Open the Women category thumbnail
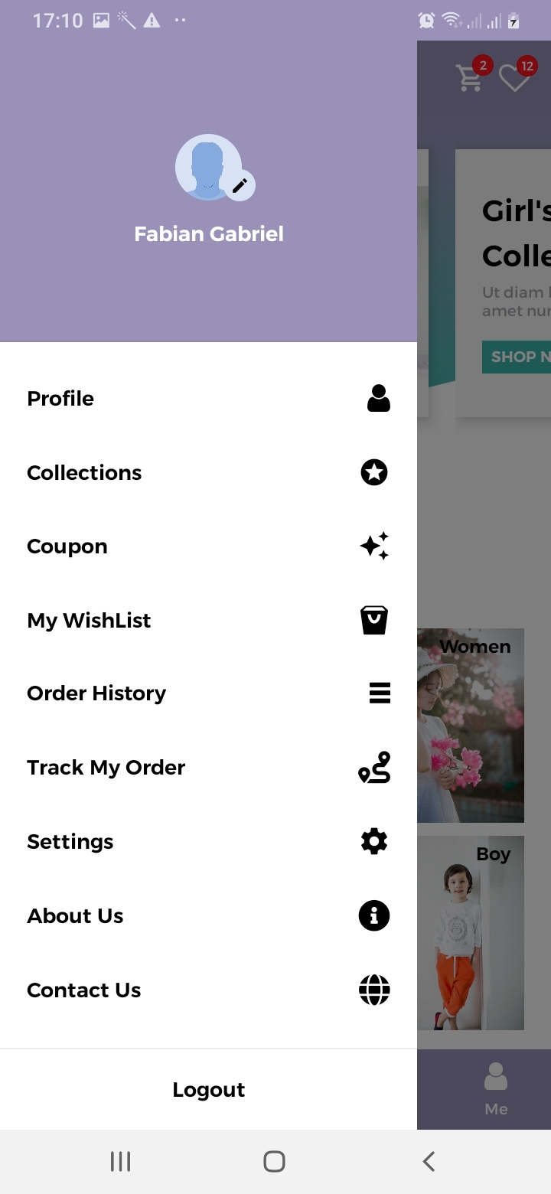The image size is (551, 1194). 471,726
